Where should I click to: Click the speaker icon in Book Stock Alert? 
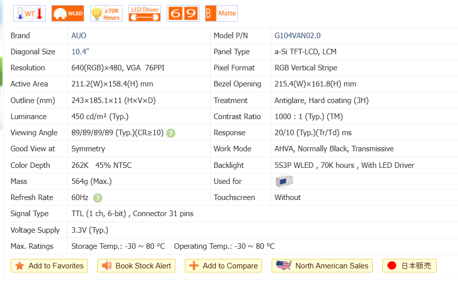point(107,266)
